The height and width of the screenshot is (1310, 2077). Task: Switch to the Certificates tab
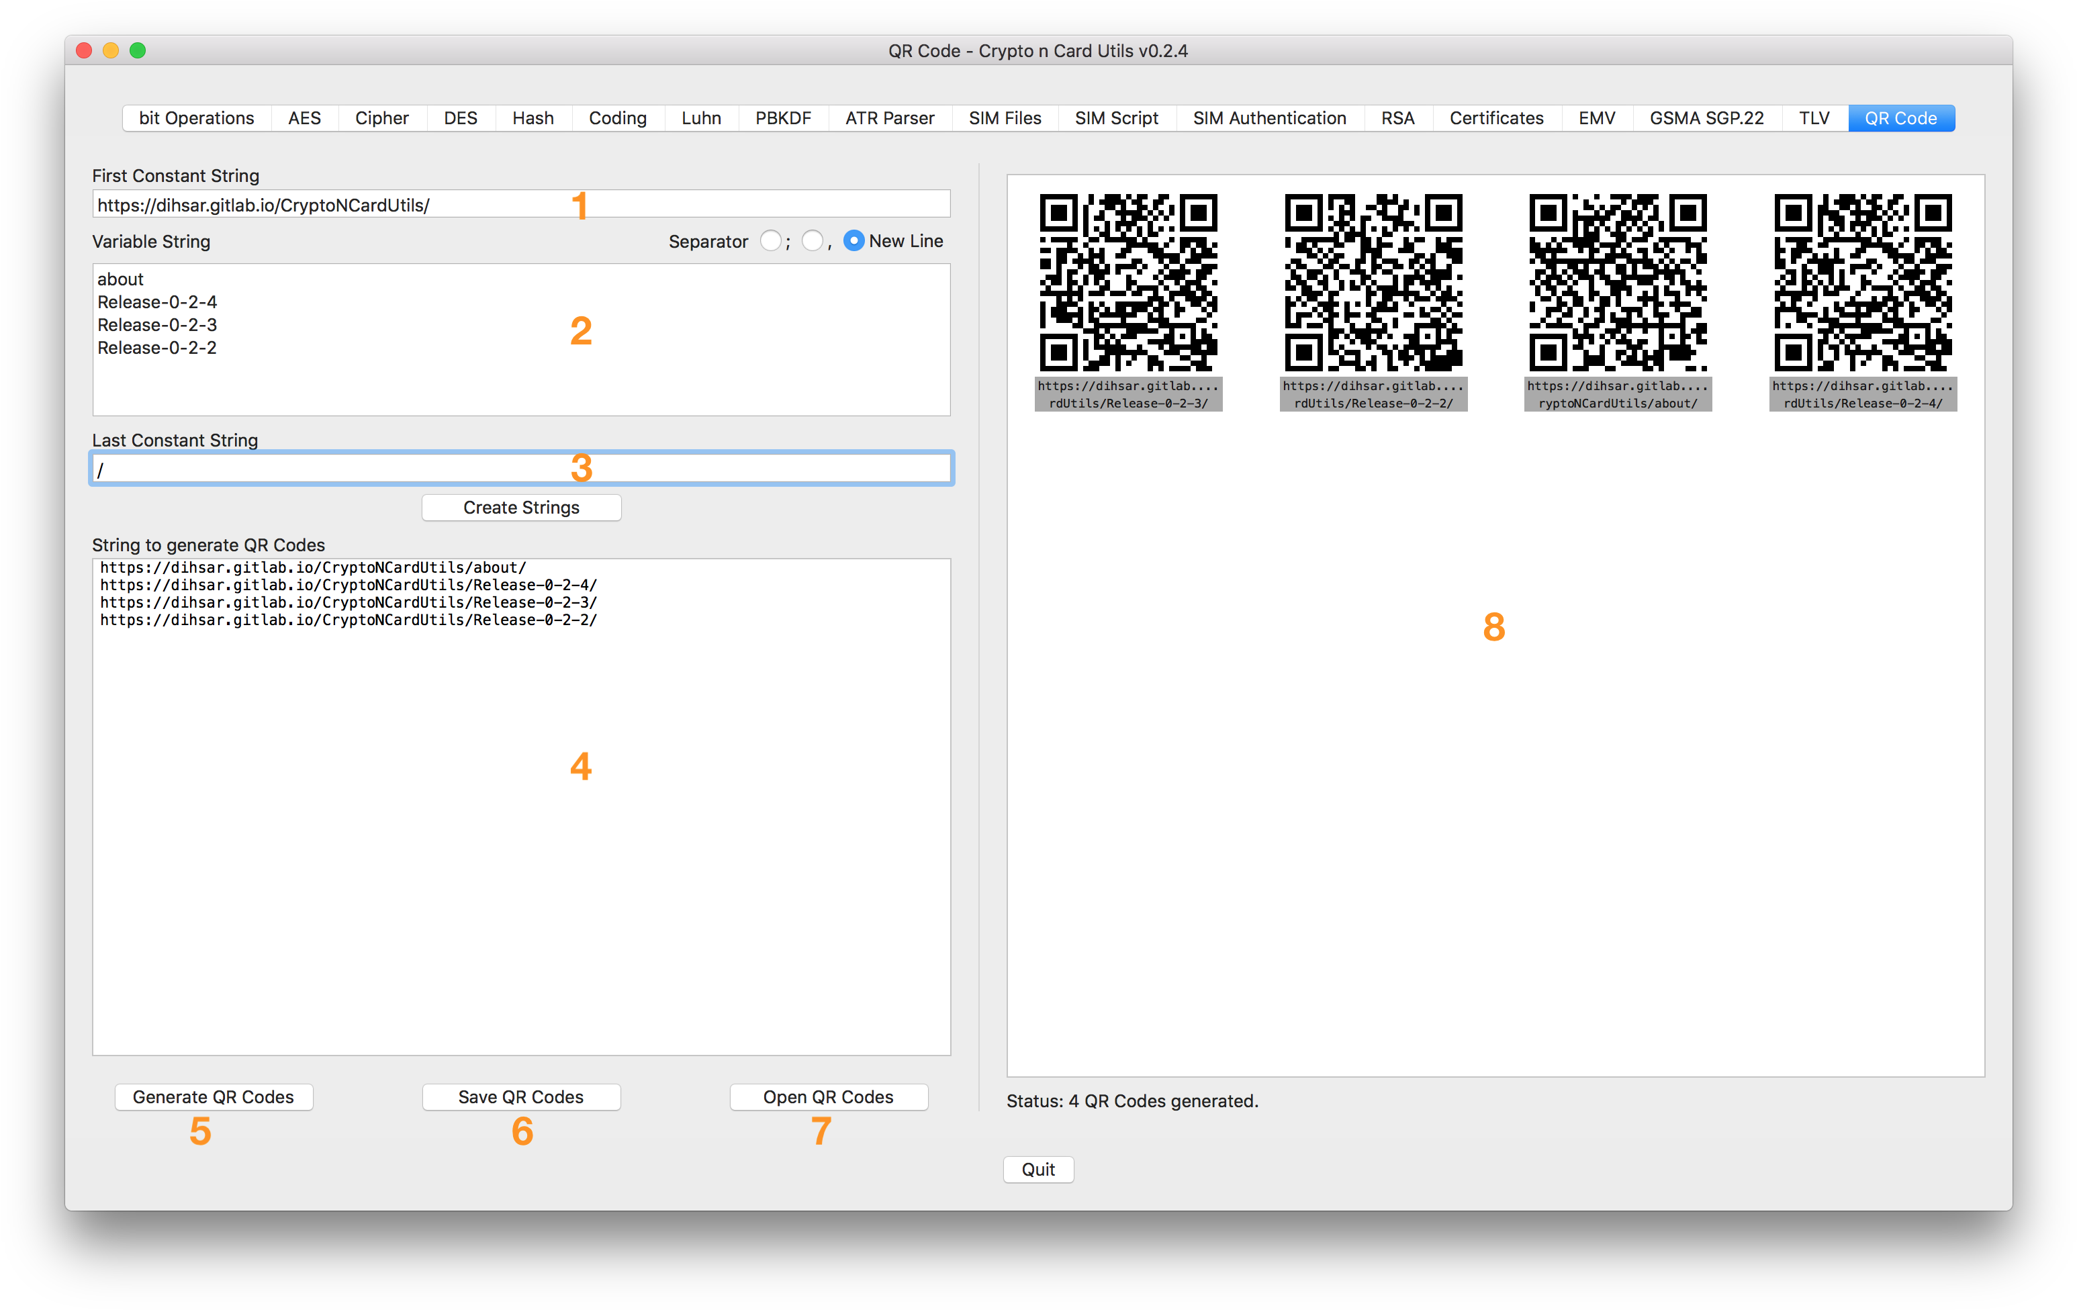[x=1495, y=118]
